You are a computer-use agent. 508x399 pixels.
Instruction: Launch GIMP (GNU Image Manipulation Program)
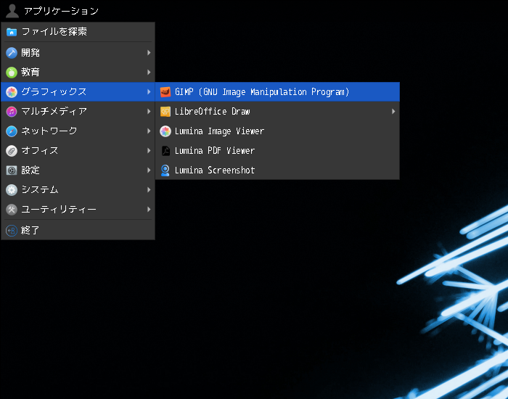click(277, 92)
